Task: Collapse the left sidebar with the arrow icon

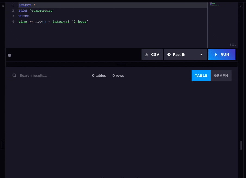Action: tap(3, 5)
